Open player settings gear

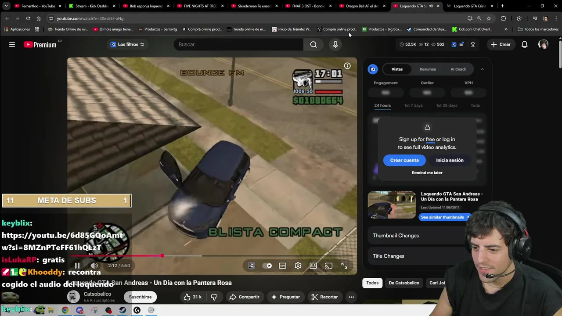[x=298, y=266]
